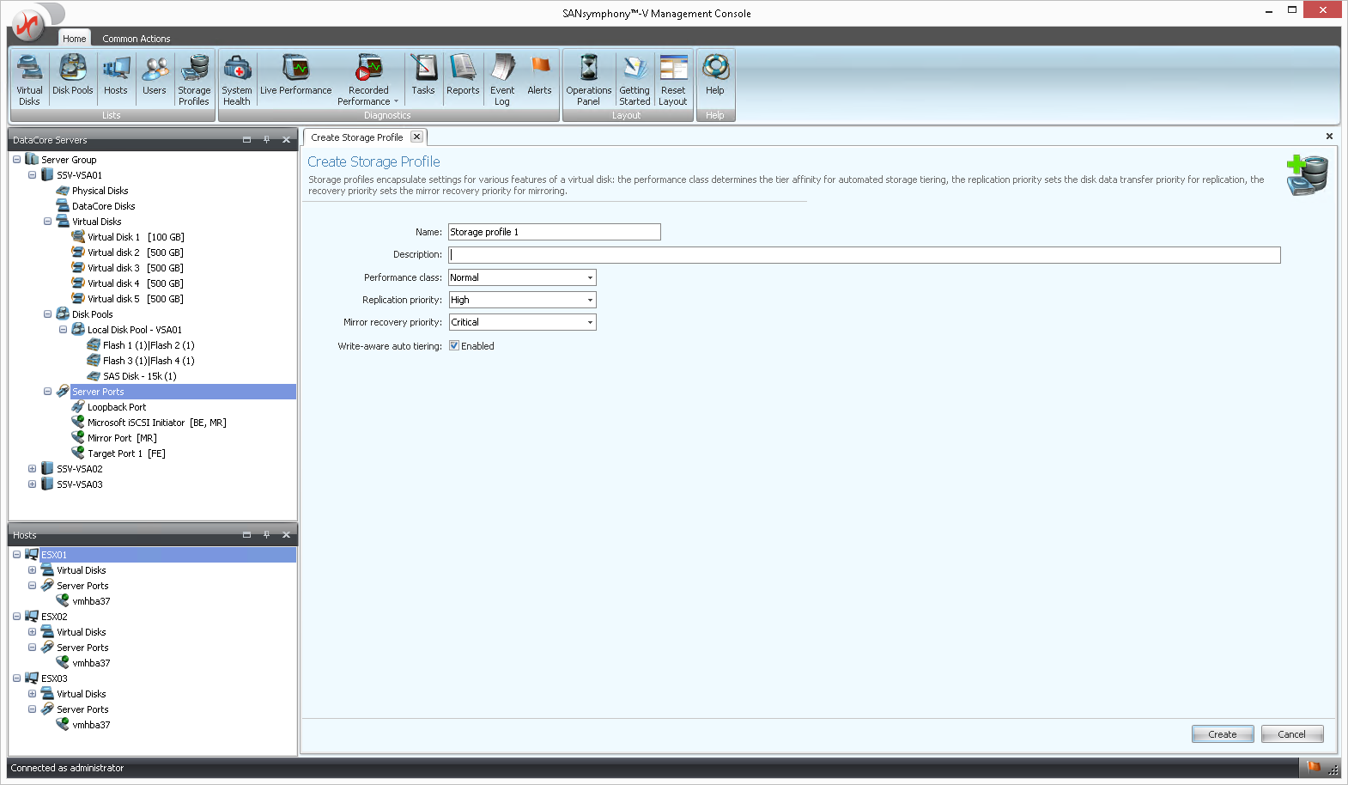
Task: Switch to the Common Actions tab
Action: [x=136, y=39]
